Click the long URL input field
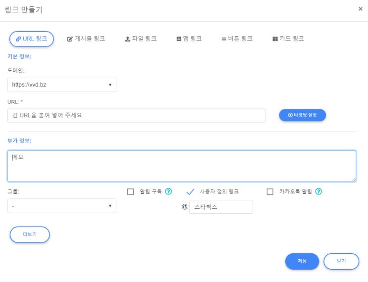 click(137, 115)
